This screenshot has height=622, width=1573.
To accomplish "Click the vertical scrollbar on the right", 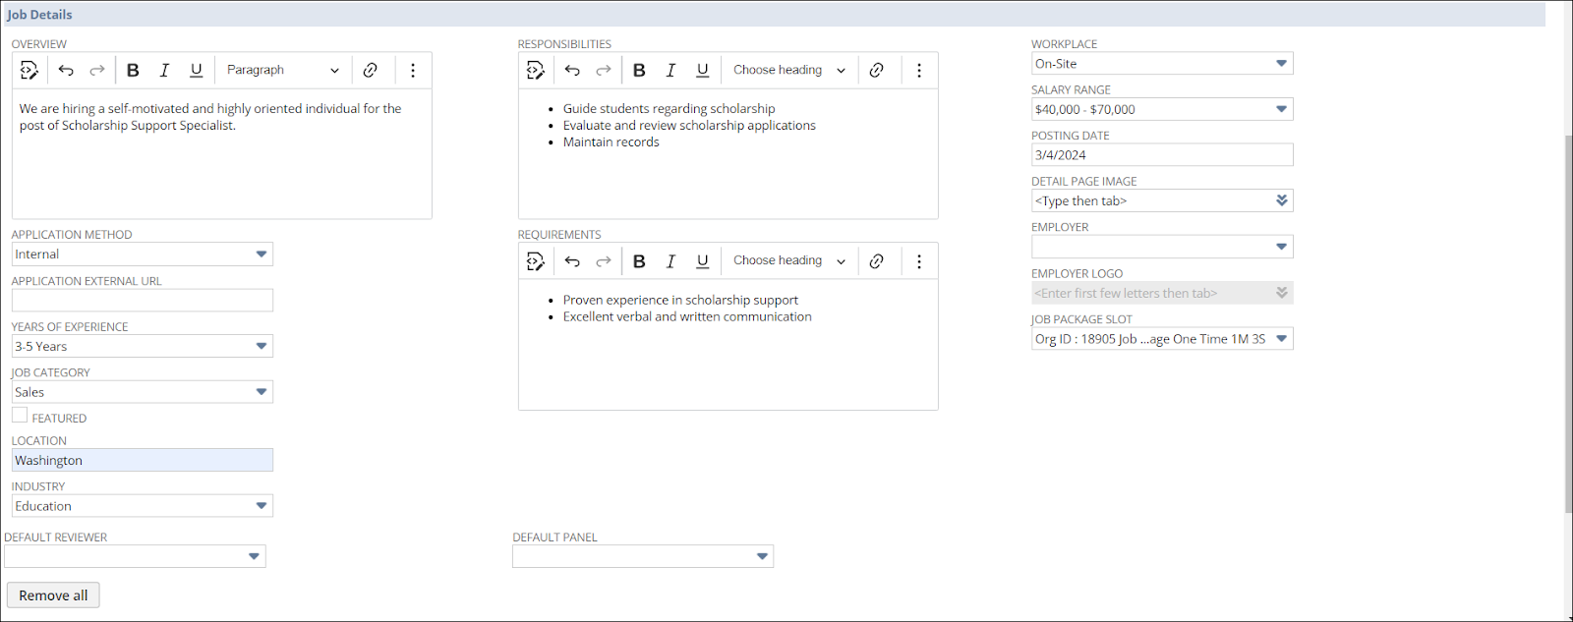I will tap(1568, 324).
